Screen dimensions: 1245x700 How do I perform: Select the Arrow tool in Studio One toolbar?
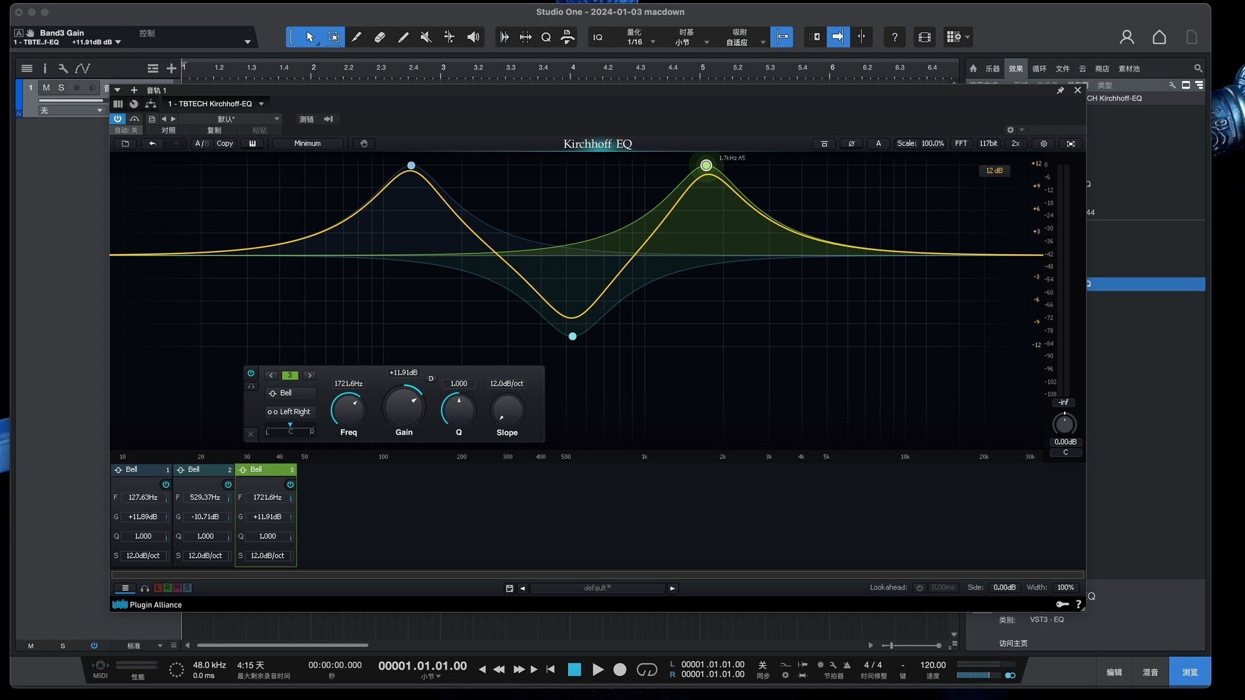(x=310, y=37)
